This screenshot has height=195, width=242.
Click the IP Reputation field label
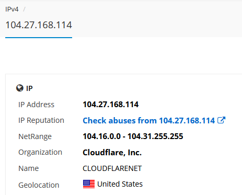tap(41, 120)
